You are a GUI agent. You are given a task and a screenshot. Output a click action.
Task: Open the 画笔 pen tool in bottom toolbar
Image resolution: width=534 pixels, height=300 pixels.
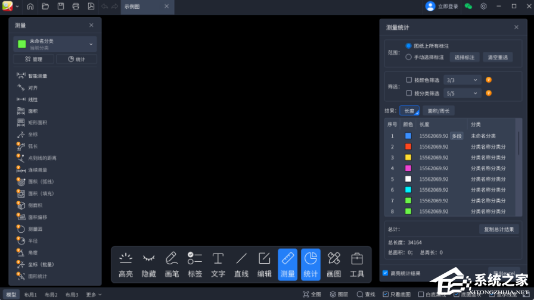[172, 264]
